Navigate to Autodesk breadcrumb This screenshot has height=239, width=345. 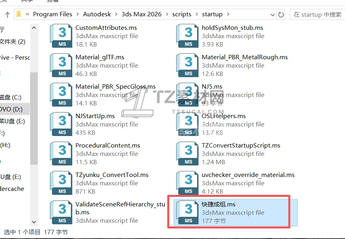[97, 14]
